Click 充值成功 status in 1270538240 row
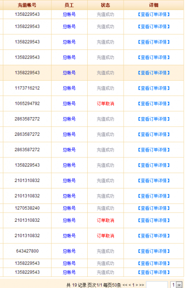Screen dimensions: 185x288 105,208
